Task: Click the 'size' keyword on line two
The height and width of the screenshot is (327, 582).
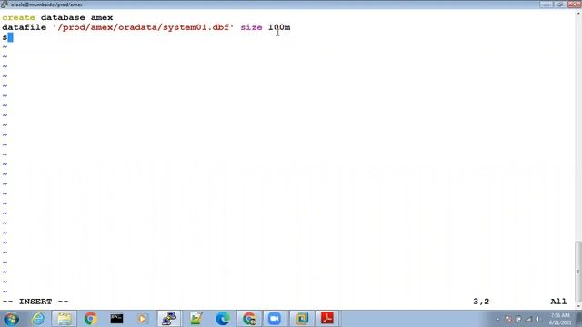Action: (x=251, y=27)
